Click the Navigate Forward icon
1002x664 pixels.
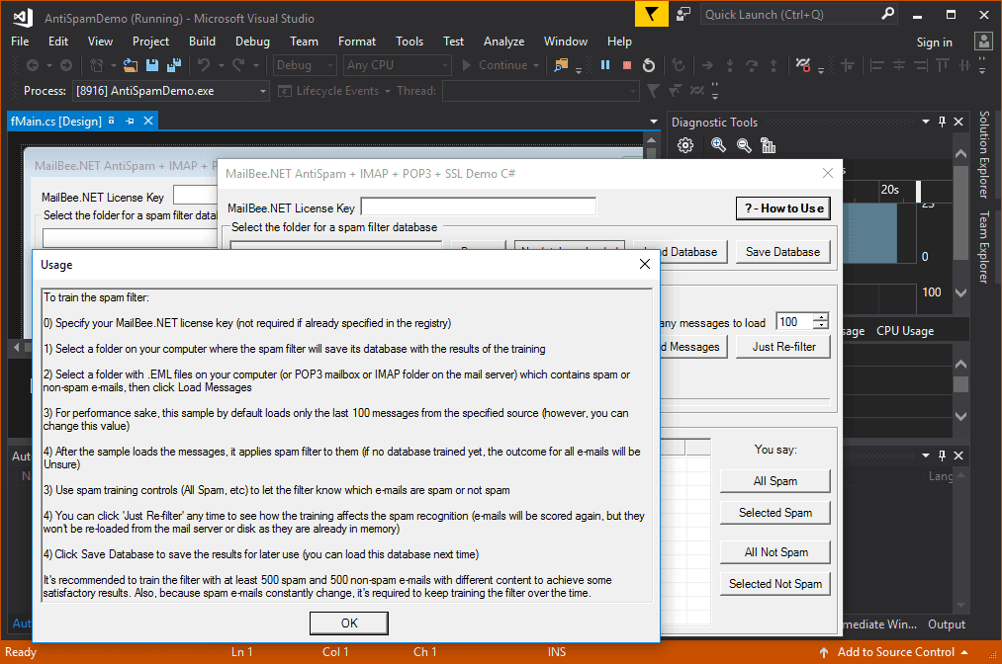point(66,65)
